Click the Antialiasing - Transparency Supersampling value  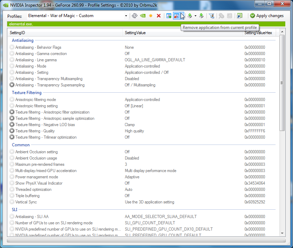point(140,85)
